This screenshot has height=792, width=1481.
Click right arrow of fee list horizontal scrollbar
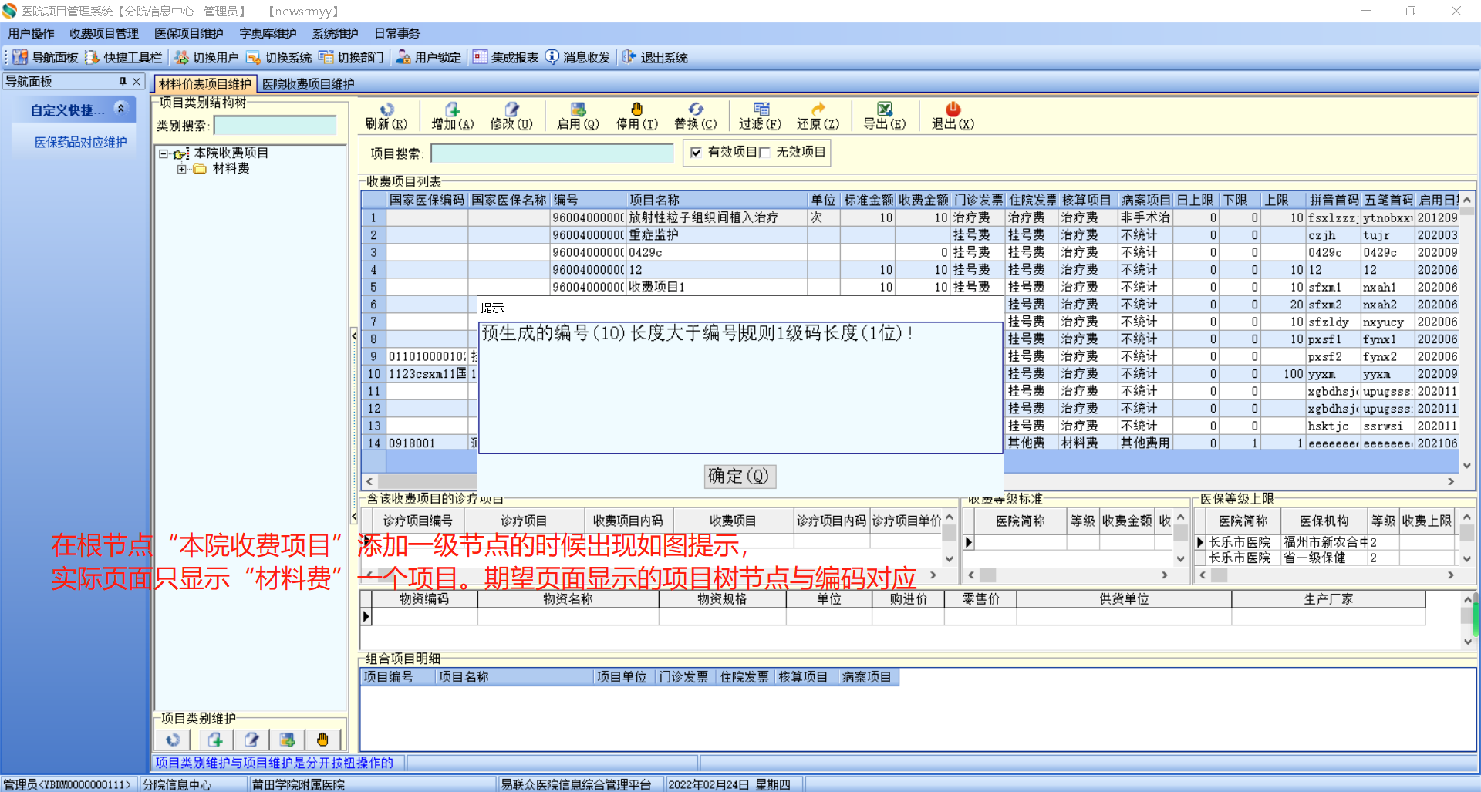click(x=1451, y=481)
